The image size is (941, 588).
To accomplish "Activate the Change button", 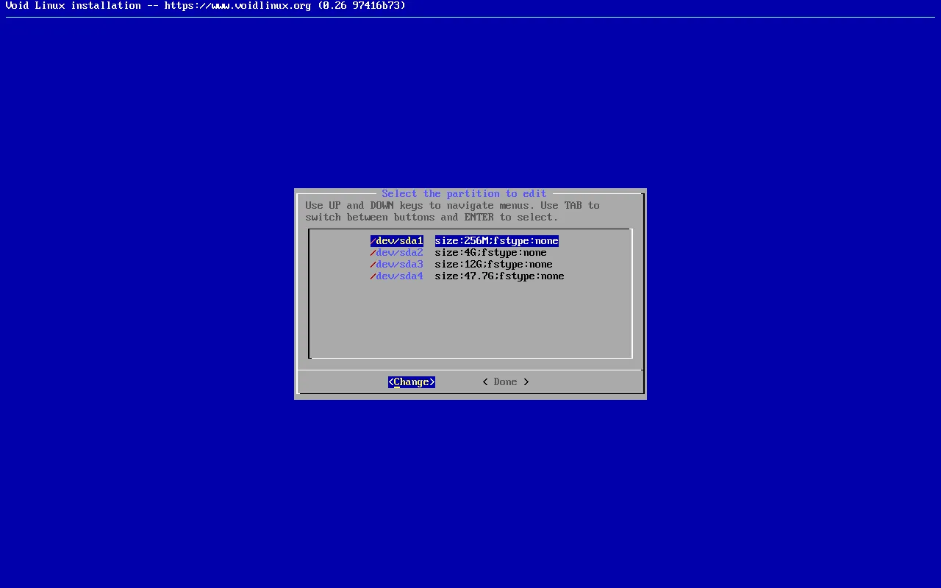I will (412, 381).
